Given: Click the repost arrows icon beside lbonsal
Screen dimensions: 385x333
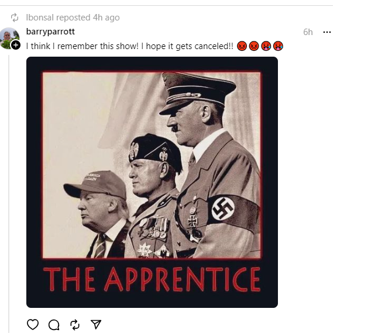Looking at the screenshot, I should (x=15, y=18).
